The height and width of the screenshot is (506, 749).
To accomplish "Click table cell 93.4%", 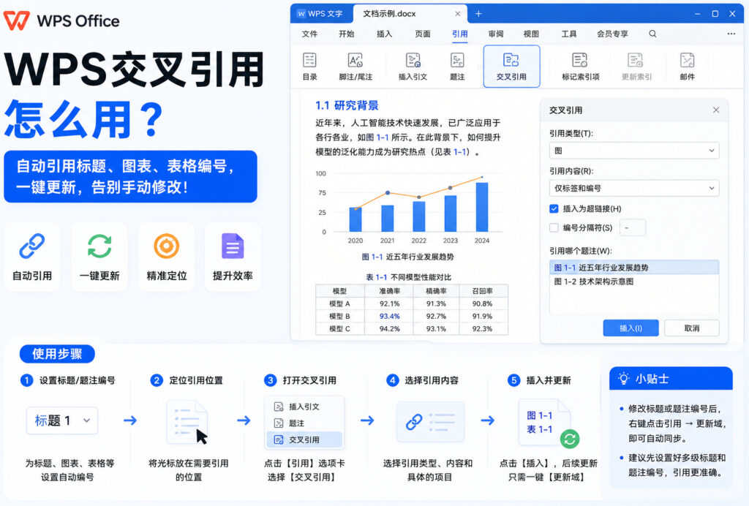I will [390, 316].
